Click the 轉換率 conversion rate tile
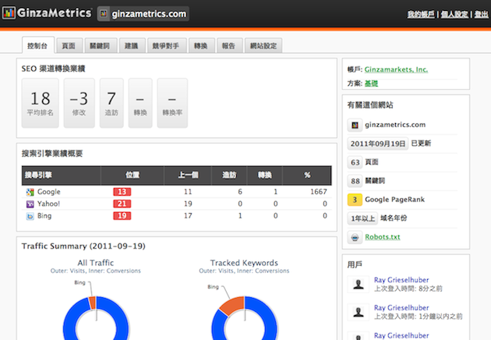This screenshot has height=340, width=491. [172, 103]
